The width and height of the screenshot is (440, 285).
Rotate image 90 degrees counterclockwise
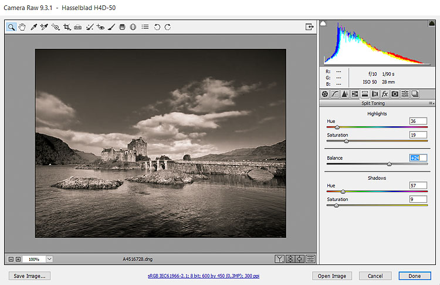pyautogui.click(x=157, y=27)
